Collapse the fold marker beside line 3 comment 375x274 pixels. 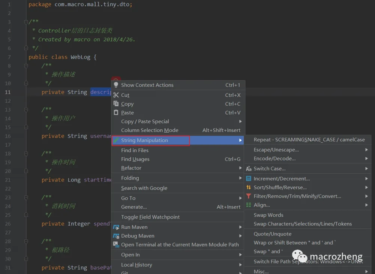click(26, 22)
